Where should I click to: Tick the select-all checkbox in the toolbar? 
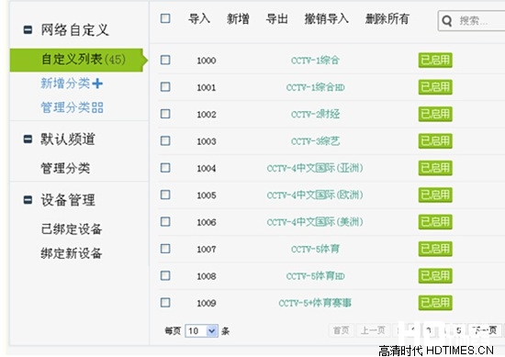pos(165,18)
